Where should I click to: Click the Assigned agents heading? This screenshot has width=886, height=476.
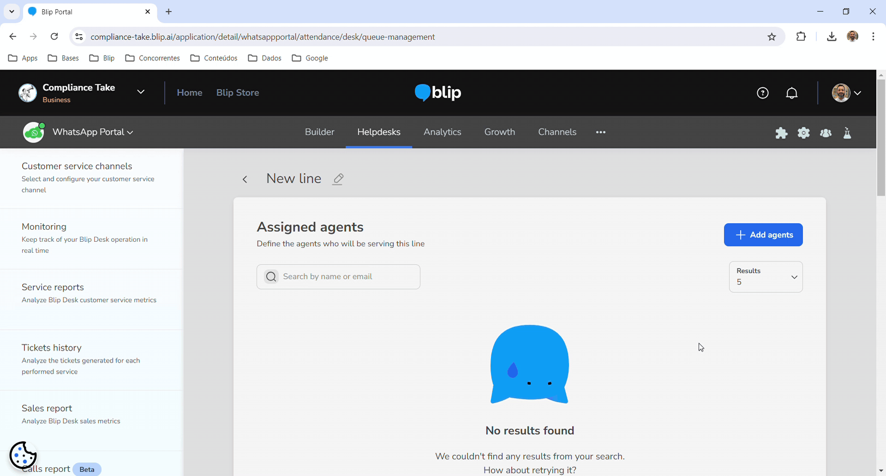click(310, 227)
